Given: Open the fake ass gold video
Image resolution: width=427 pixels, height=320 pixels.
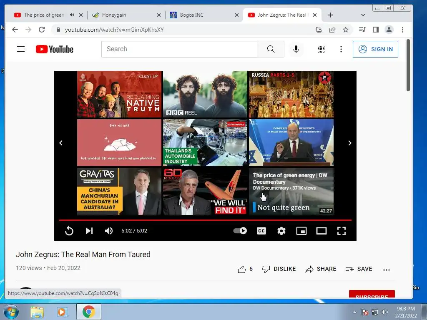Looking at the screenshot, I should pyautogui.click(x=119, y=142).
